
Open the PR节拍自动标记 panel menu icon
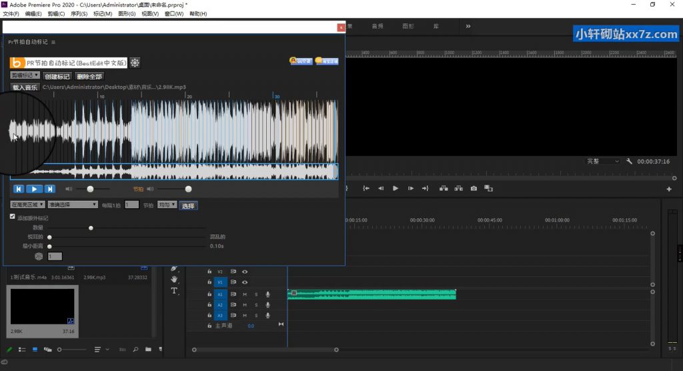[x=53, y=42]
